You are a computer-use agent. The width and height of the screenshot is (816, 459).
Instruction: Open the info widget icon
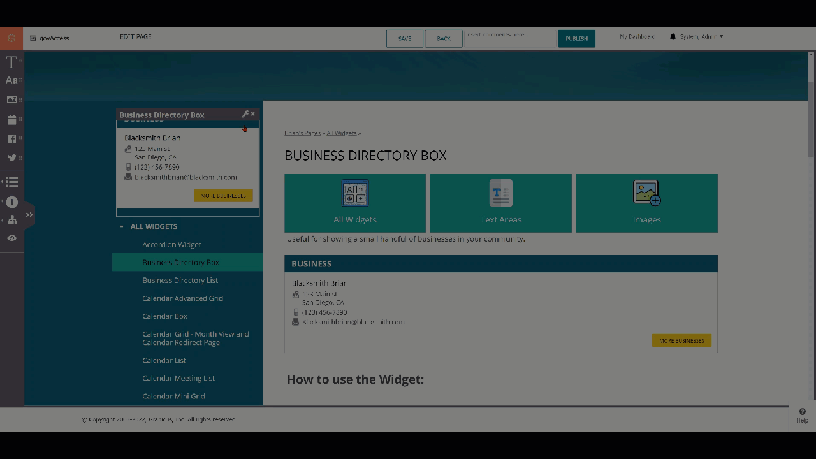tap(11, 202)
